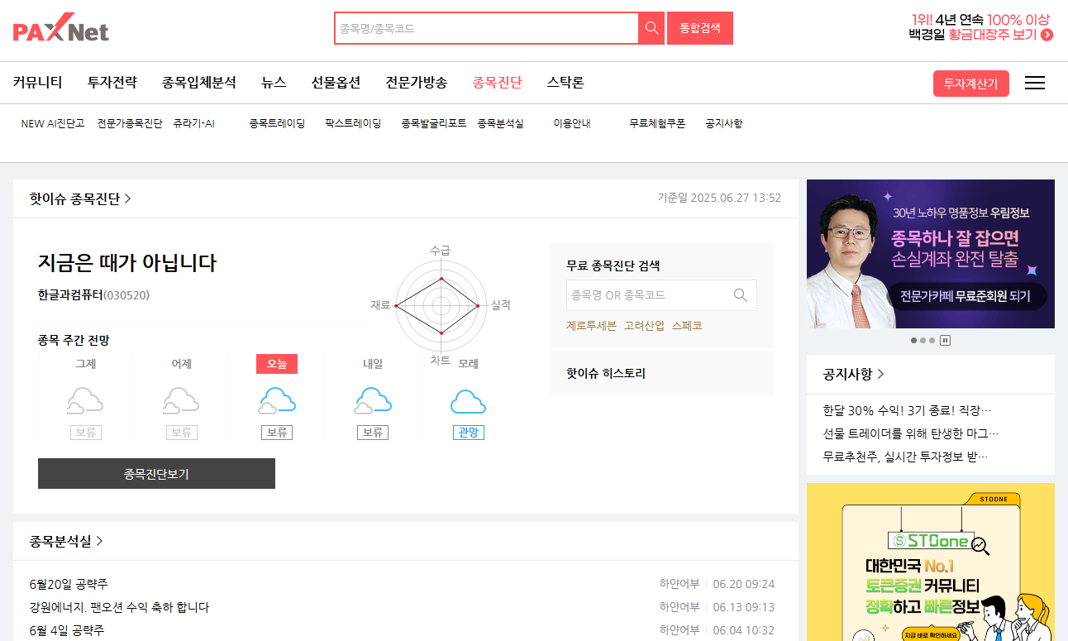Open notice 선물 트레이더를 위해 탄생한 마그

click(x=911, y=433)
